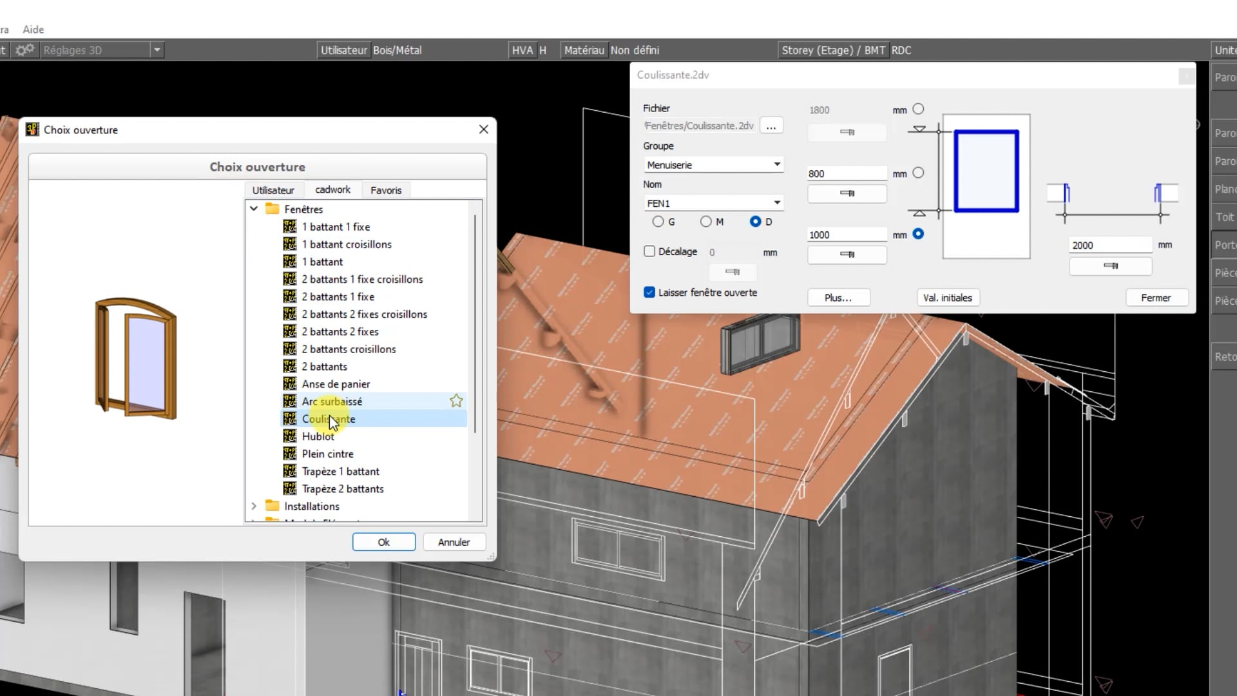Open the Nom FEN1 dropdown
1237x696 pixels.
click(x=713, y=203)
